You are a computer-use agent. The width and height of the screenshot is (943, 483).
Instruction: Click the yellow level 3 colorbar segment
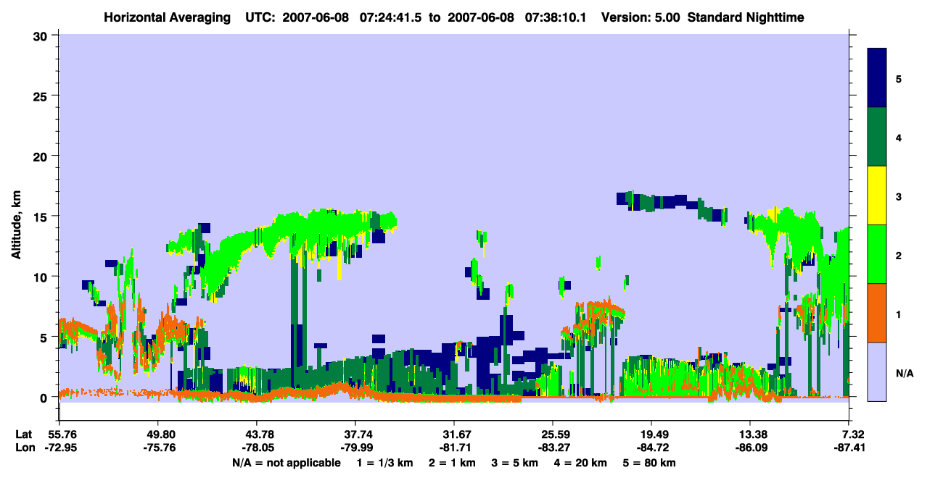(x=877, y=196)
